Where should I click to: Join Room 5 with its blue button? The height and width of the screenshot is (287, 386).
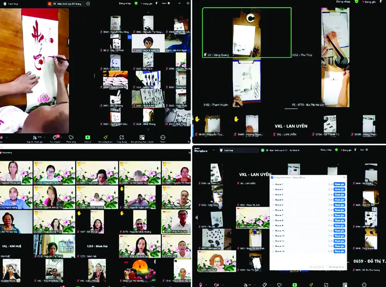(x=339, y=205)
